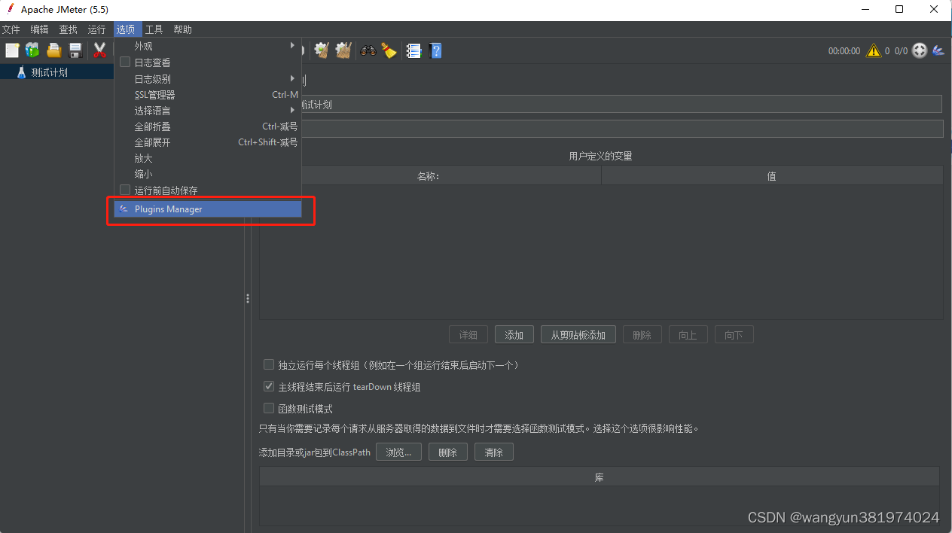Expand the 日志级别 submenu
The width and height of the screenshot is (952, 533).
208,78
